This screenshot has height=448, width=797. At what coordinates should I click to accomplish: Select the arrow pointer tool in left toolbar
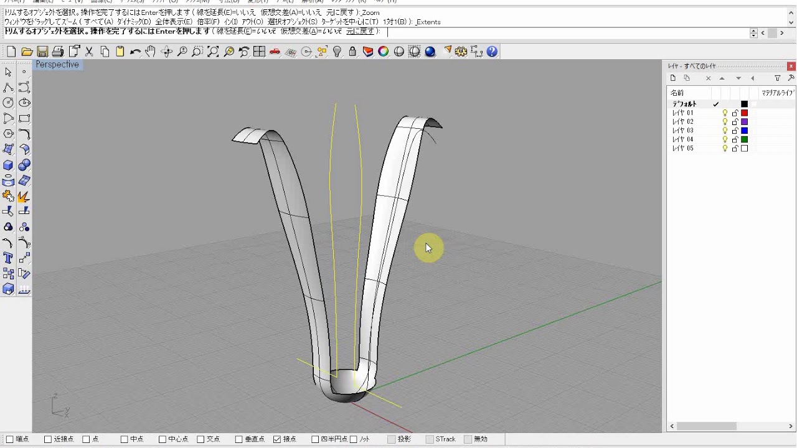8,72
